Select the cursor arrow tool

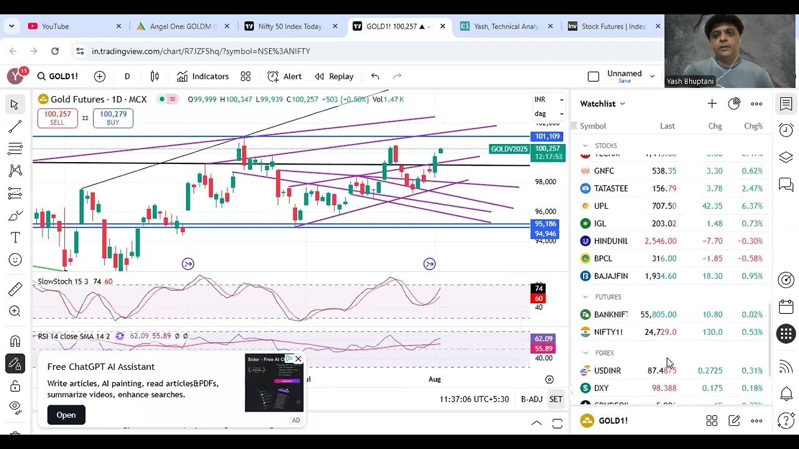click(x=15, y=104)
